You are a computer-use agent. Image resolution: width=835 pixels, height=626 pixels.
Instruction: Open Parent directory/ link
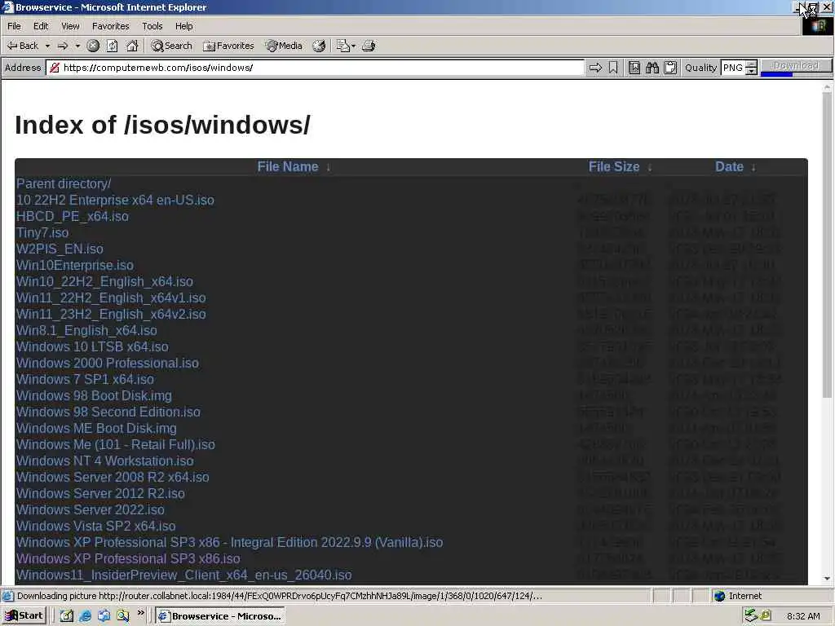(x=64, y=183)
